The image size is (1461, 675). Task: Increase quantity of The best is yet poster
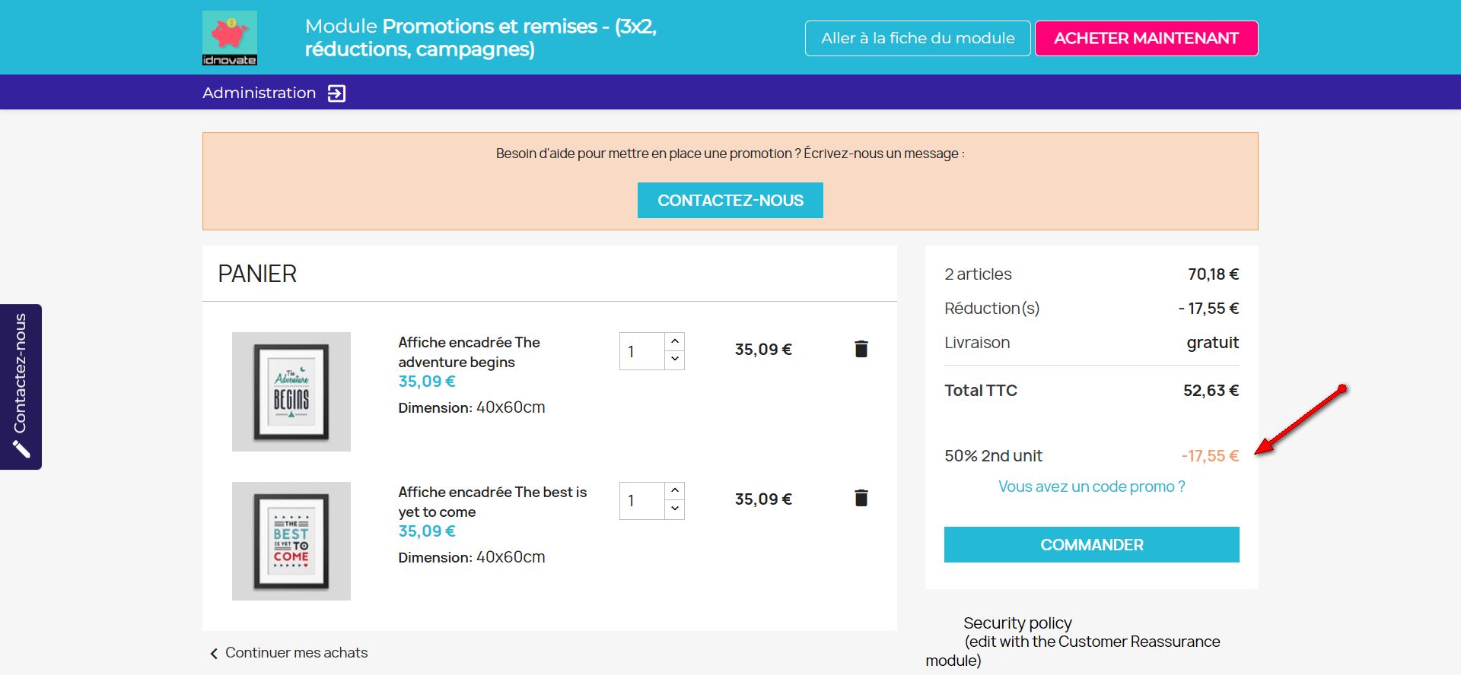[x=675, y=491]
